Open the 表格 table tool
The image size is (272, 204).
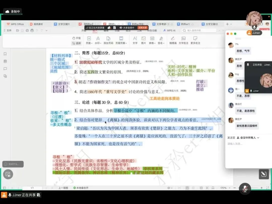[x=152, y=40]
